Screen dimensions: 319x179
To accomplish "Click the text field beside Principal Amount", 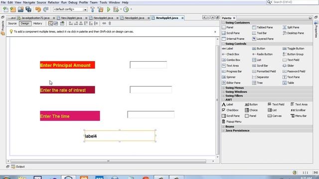I will pos(149,65).
